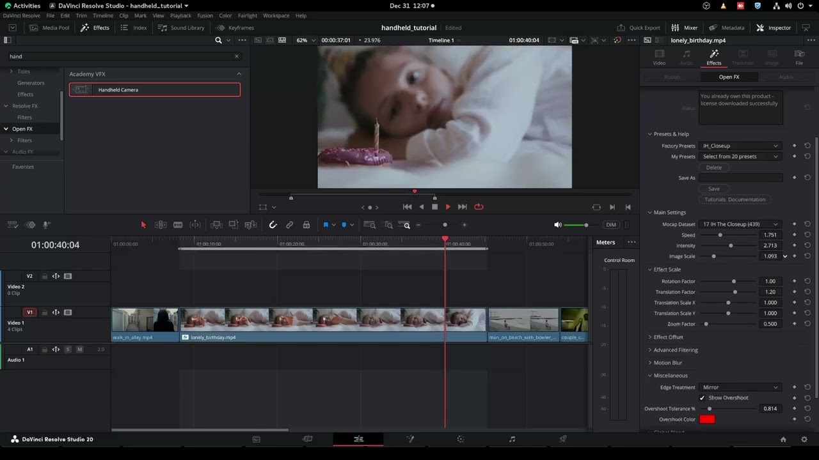Image resolution: width=819 pixels, height=460 pixels.
Task: Open the Media Pool panel
Action: click(x=49, y=27)
